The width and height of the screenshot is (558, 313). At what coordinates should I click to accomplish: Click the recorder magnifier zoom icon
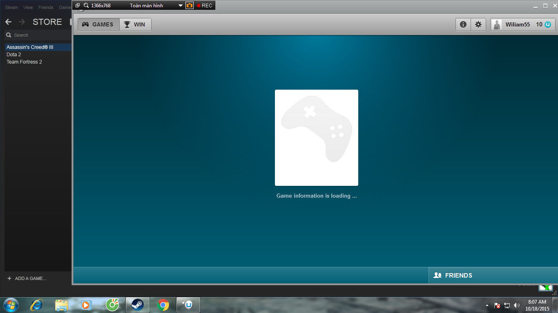click(x=86, y=5)
